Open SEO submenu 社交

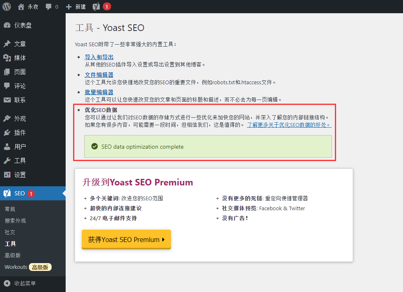pos(10,232)
